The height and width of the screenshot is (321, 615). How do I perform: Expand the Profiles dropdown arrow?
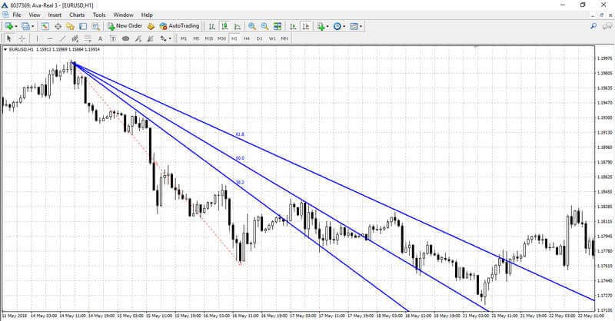pyautogui.click(x=33, y=27)
